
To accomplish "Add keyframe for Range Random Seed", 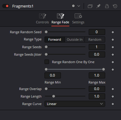I will (x=113, y=32).
